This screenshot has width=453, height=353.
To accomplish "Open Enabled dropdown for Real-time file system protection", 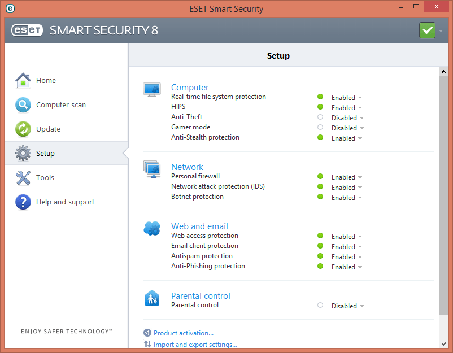I will (x=347, y=98).
